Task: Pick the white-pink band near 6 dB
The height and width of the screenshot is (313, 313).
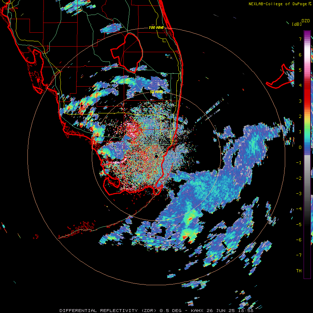Action: [307, 54]
